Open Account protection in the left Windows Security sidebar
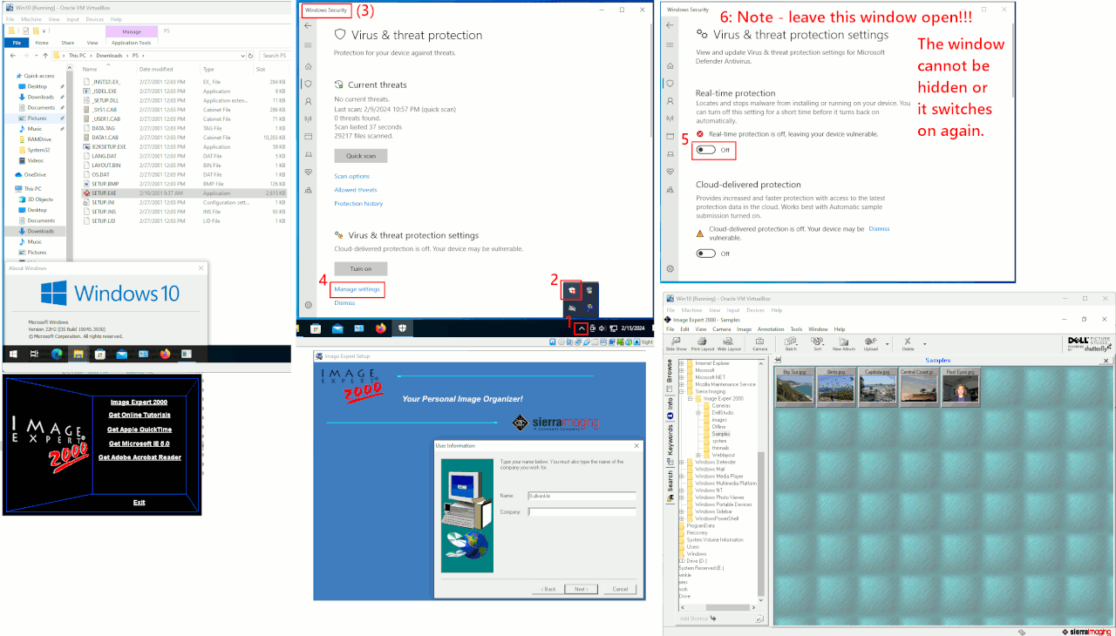Viewport: 1116px width, 636px height. [x=308, y=101]
